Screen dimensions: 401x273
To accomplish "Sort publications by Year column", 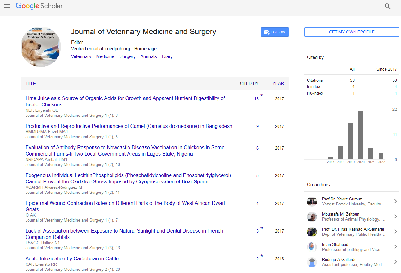I will (278, 84).
